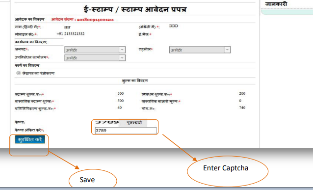
Task: Click the कार्यालय का विवरण heading
Action: tap(31, 42)
